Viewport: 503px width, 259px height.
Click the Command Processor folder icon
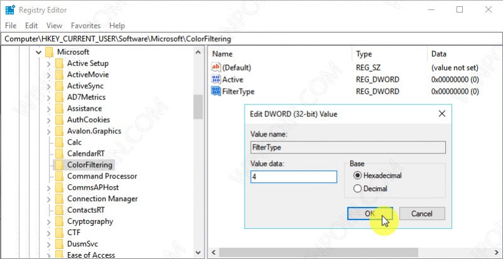point(59,176)
